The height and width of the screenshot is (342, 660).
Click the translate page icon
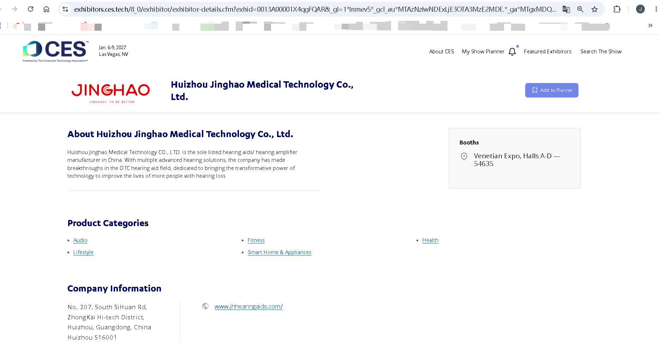coord(566,9)
